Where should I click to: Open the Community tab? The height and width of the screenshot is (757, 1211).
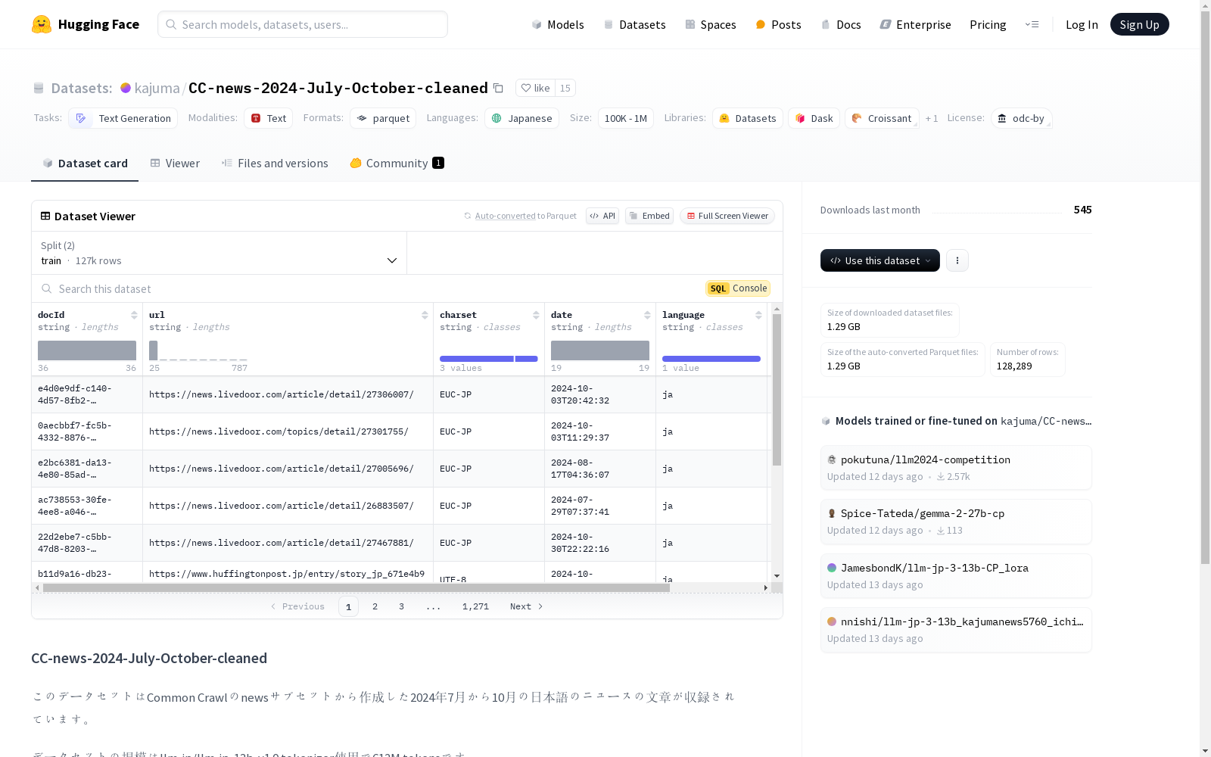(x=397, y=164)
